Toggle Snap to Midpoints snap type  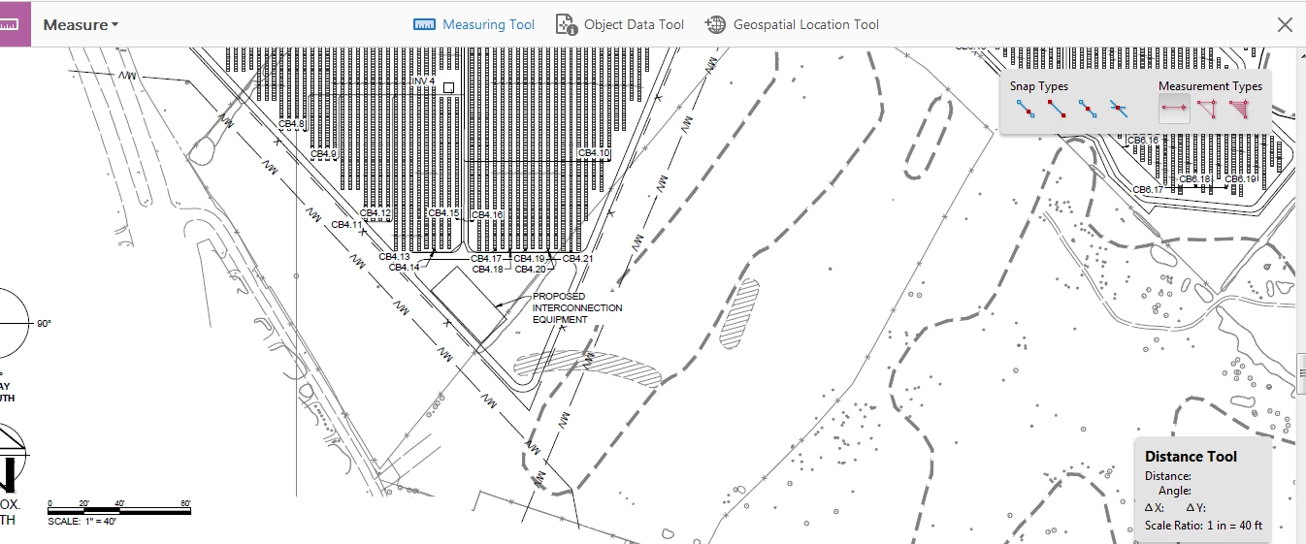1088,110
